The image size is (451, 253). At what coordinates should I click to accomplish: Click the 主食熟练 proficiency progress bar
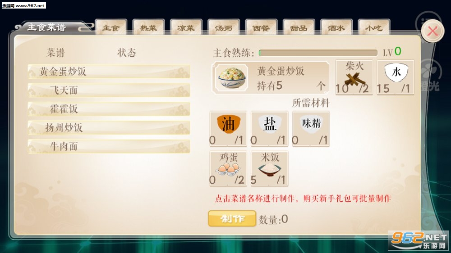(318, 53)
